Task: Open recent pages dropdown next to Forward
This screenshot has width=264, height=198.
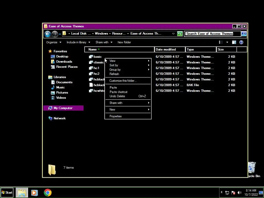Action: pyautogui.click(x=60, y=34)
